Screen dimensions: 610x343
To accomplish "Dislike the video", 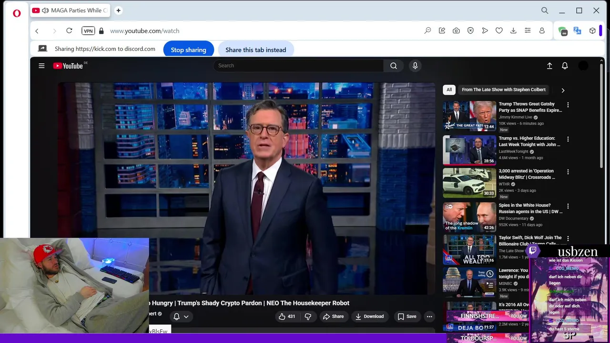I will click(308, 316).
